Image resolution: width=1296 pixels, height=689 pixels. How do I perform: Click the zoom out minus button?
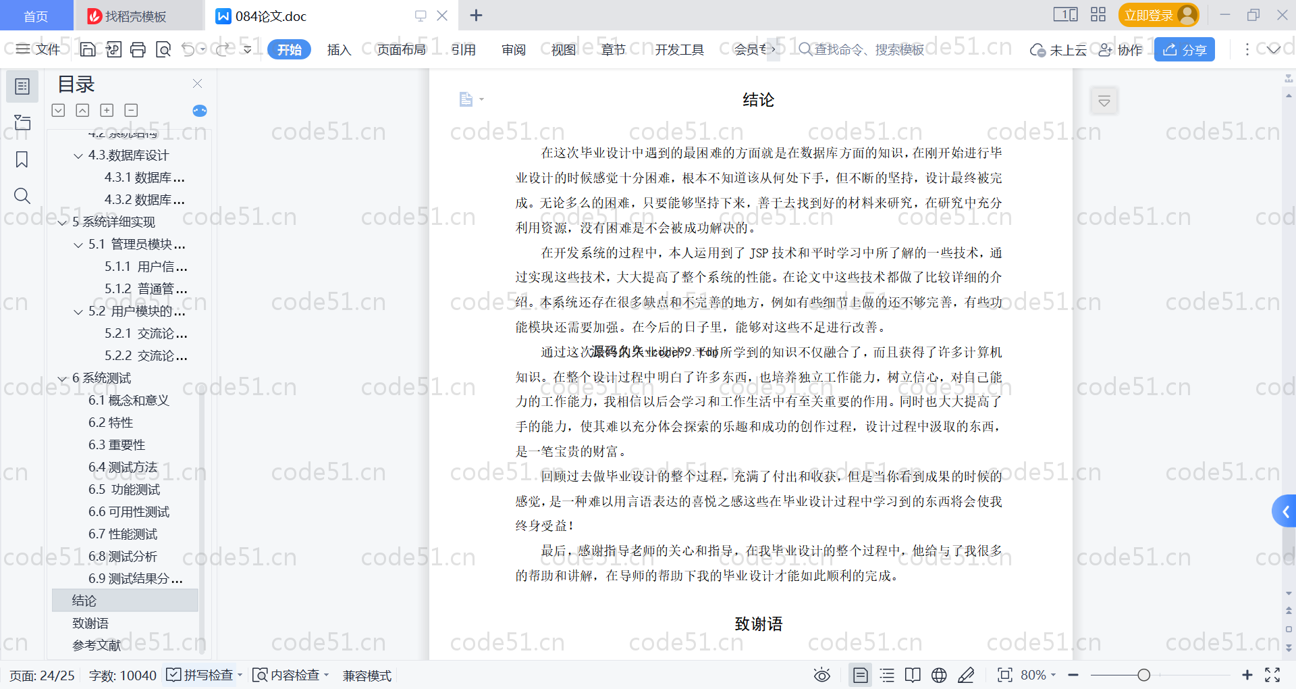pyautogui.click(x=1073, y=675)
